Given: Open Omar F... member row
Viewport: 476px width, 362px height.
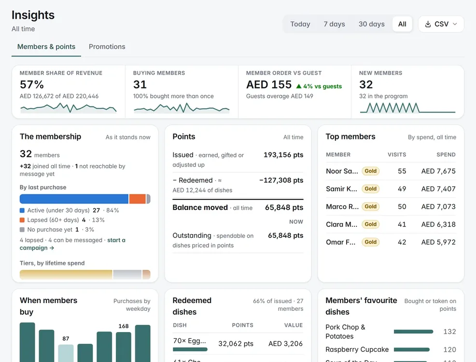Looking at the screenshot, I should pyautogui.click(x=391, y=242).
